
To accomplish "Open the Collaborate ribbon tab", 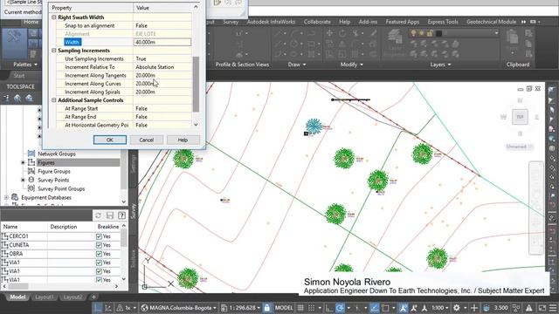I will click(317, 22).
